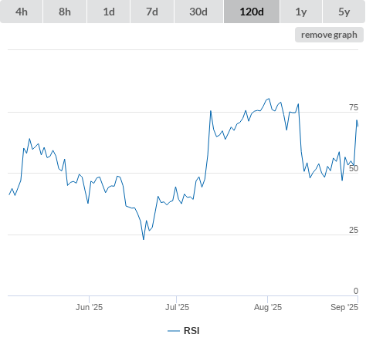Select the 5y time range
The width and height of the screenshot is (366, 351).
click(x=344, y=12)
